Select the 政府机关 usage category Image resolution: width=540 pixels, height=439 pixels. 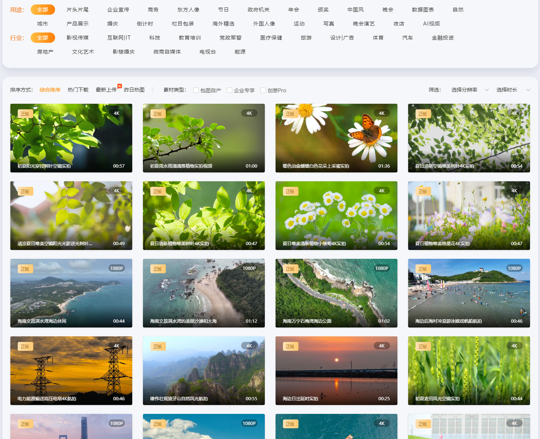tap(258, 10)
